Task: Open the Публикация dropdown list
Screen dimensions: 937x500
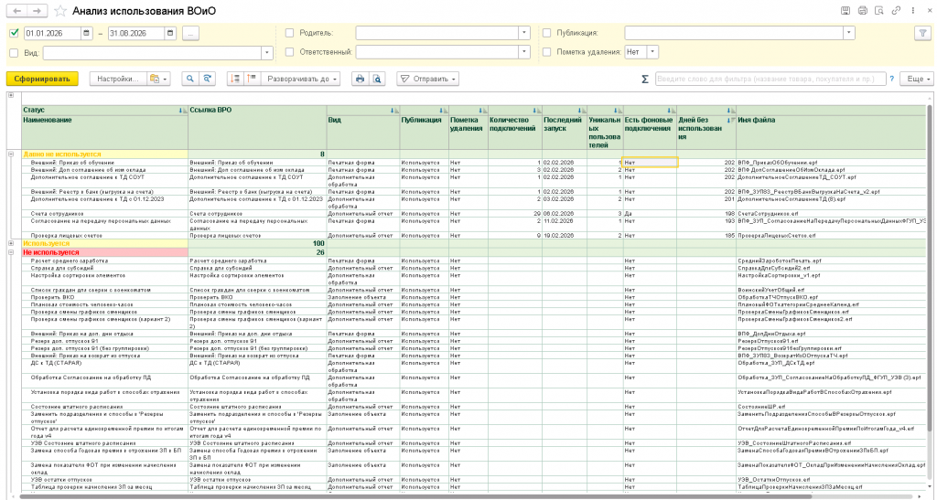Action: (x=848, y=34)
